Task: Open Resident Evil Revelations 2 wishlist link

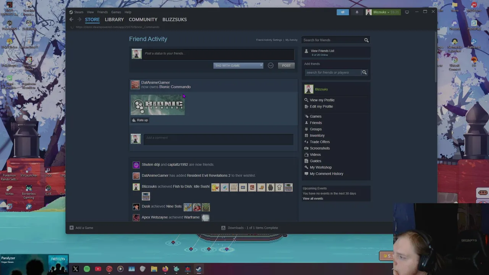Action: (209, 176)
